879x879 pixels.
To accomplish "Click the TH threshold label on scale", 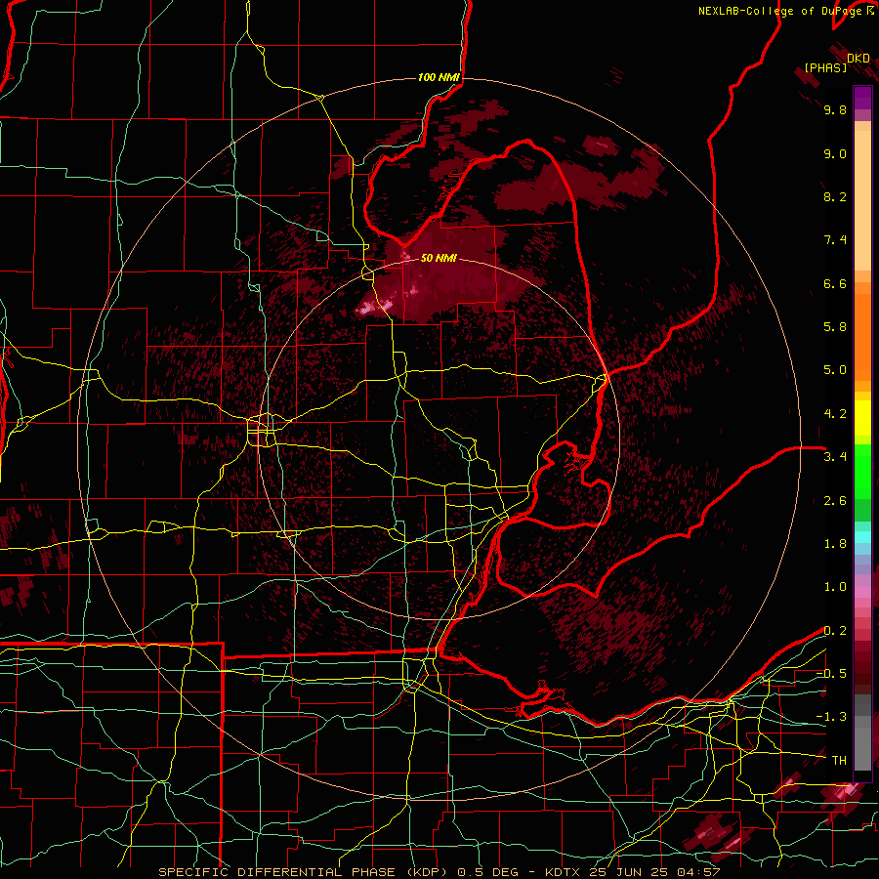I will 839,761.
